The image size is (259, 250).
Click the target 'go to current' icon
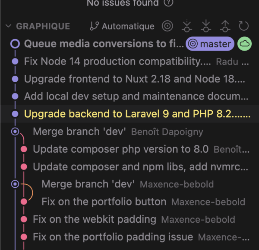(167, 26)
